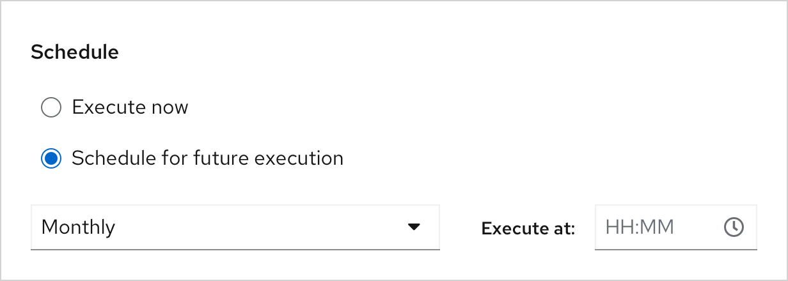Expand the schedule frequency select box

pos(235,227)
